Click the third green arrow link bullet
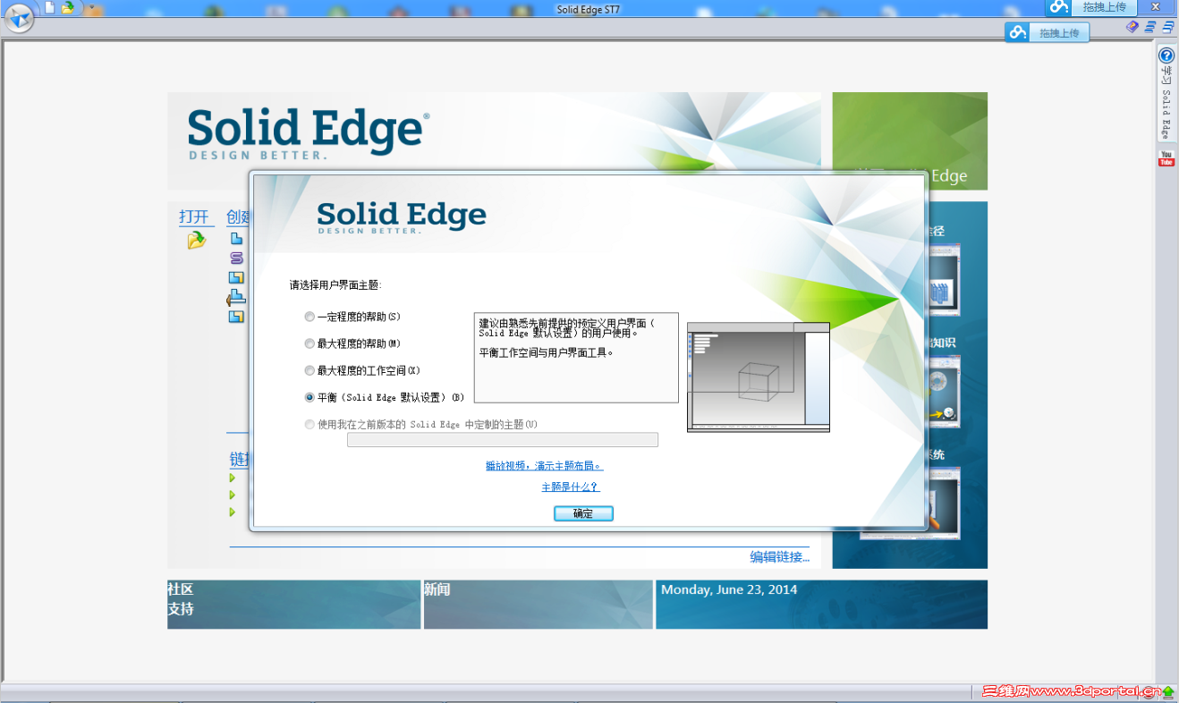This screenshot has width=1179, height=703. pos(232,512)
